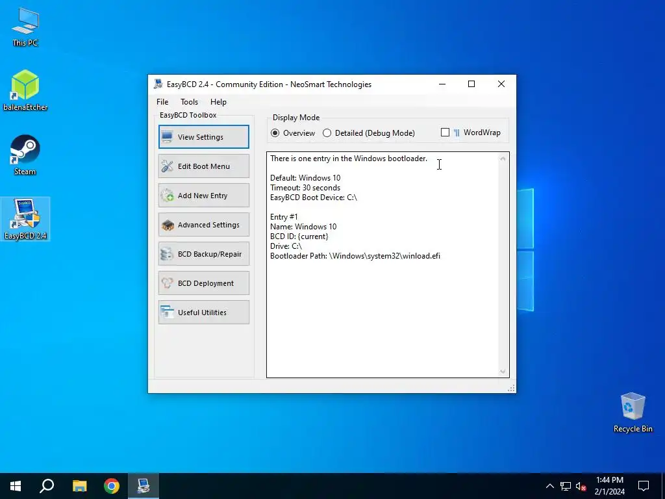Click 'There is one entry' text line
The width and height of the screenshot is (665, 499).
349,159
